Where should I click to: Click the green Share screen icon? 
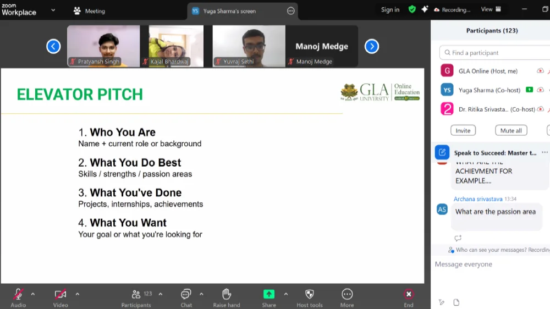tap(268, 294)
